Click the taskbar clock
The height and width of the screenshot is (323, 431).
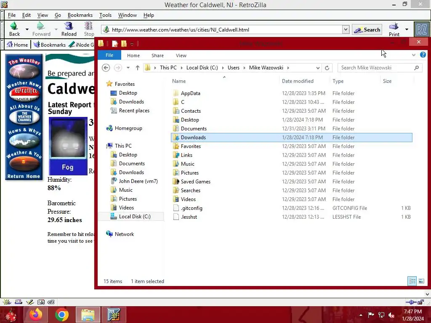coord(412,315)
